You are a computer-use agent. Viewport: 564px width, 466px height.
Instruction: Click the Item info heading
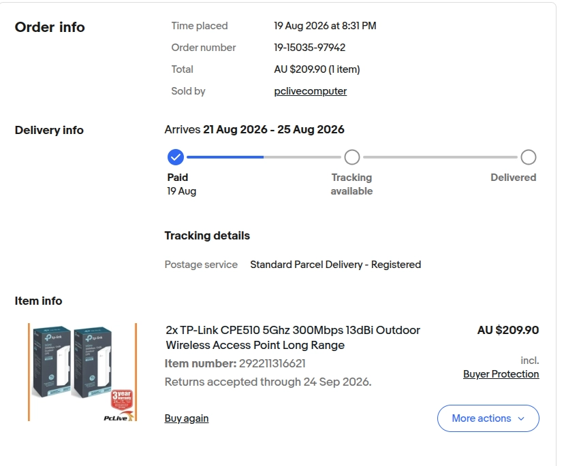38,301
